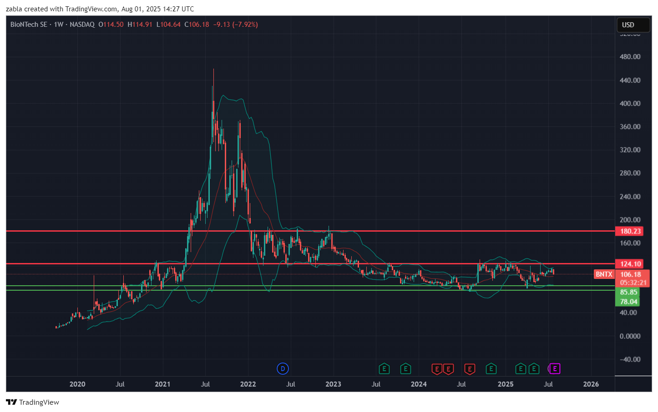The image size is (658, 412).
Task: Click the BioNTech SE symbol title
Action: pos(29,25)
